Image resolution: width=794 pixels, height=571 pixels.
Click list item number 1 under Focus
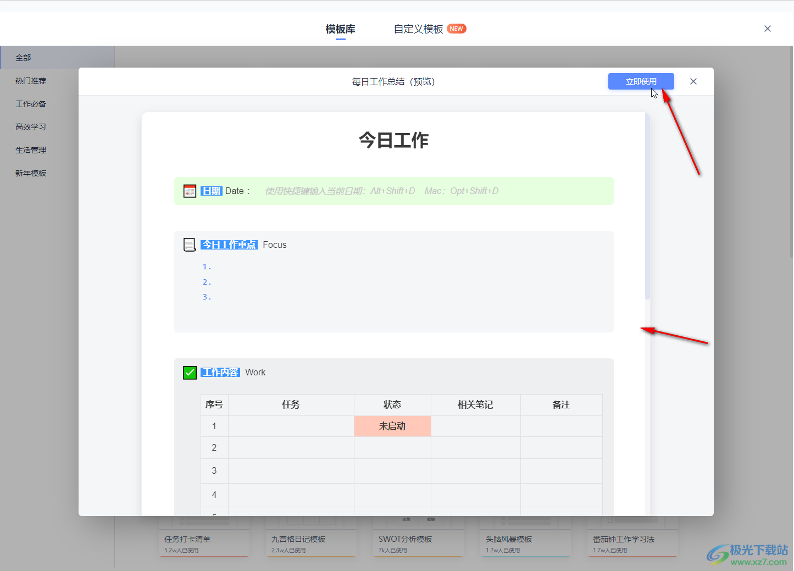[207, 267]
